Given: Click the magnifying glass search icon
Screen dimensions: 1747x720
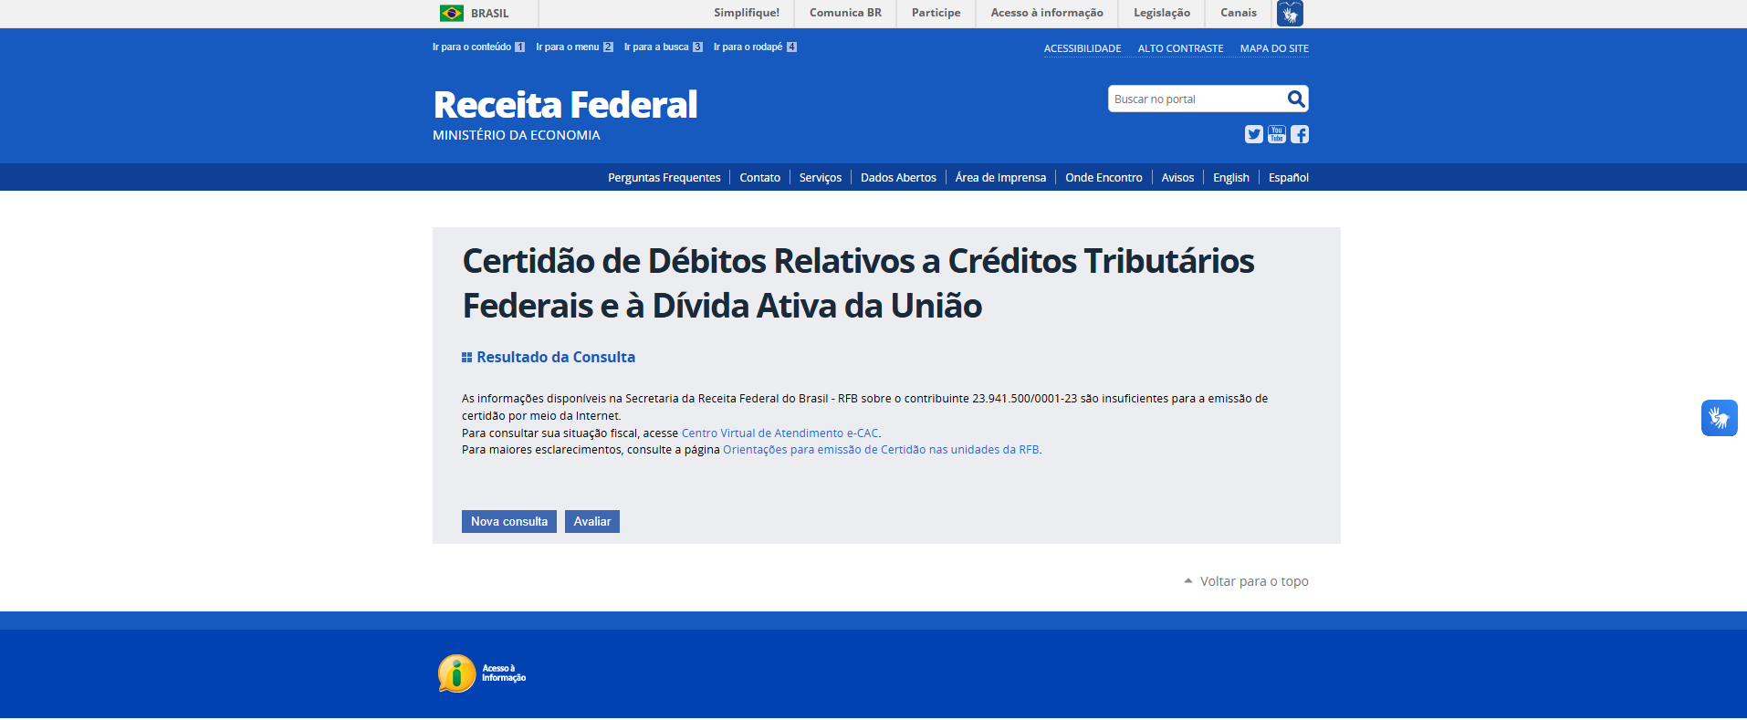Looking at the screenshot, I should coord(1295,99).
